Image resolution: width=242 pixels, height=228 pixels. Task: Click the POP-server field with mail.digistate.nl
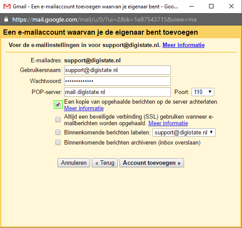(x=117, y=92)
